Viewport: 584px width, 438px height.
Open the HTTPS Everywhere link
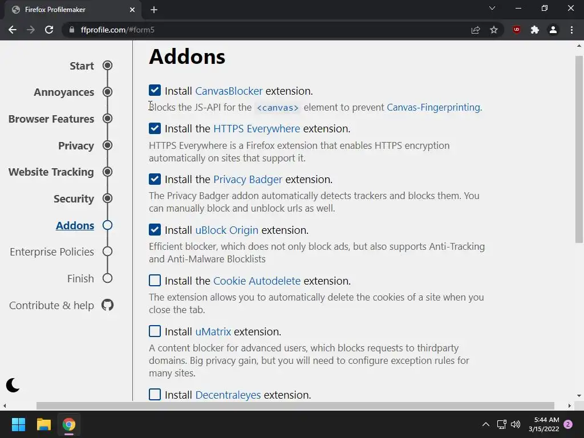pos(257,128)
